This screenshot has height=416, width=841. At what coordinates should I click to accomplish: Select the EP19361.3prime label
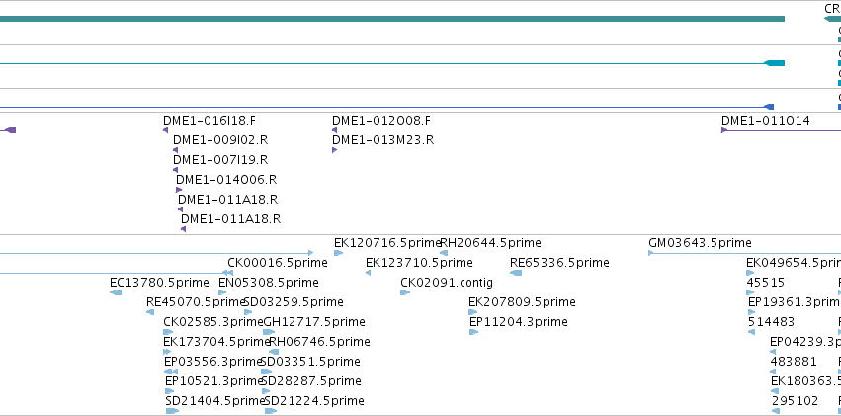click(795, 302)
